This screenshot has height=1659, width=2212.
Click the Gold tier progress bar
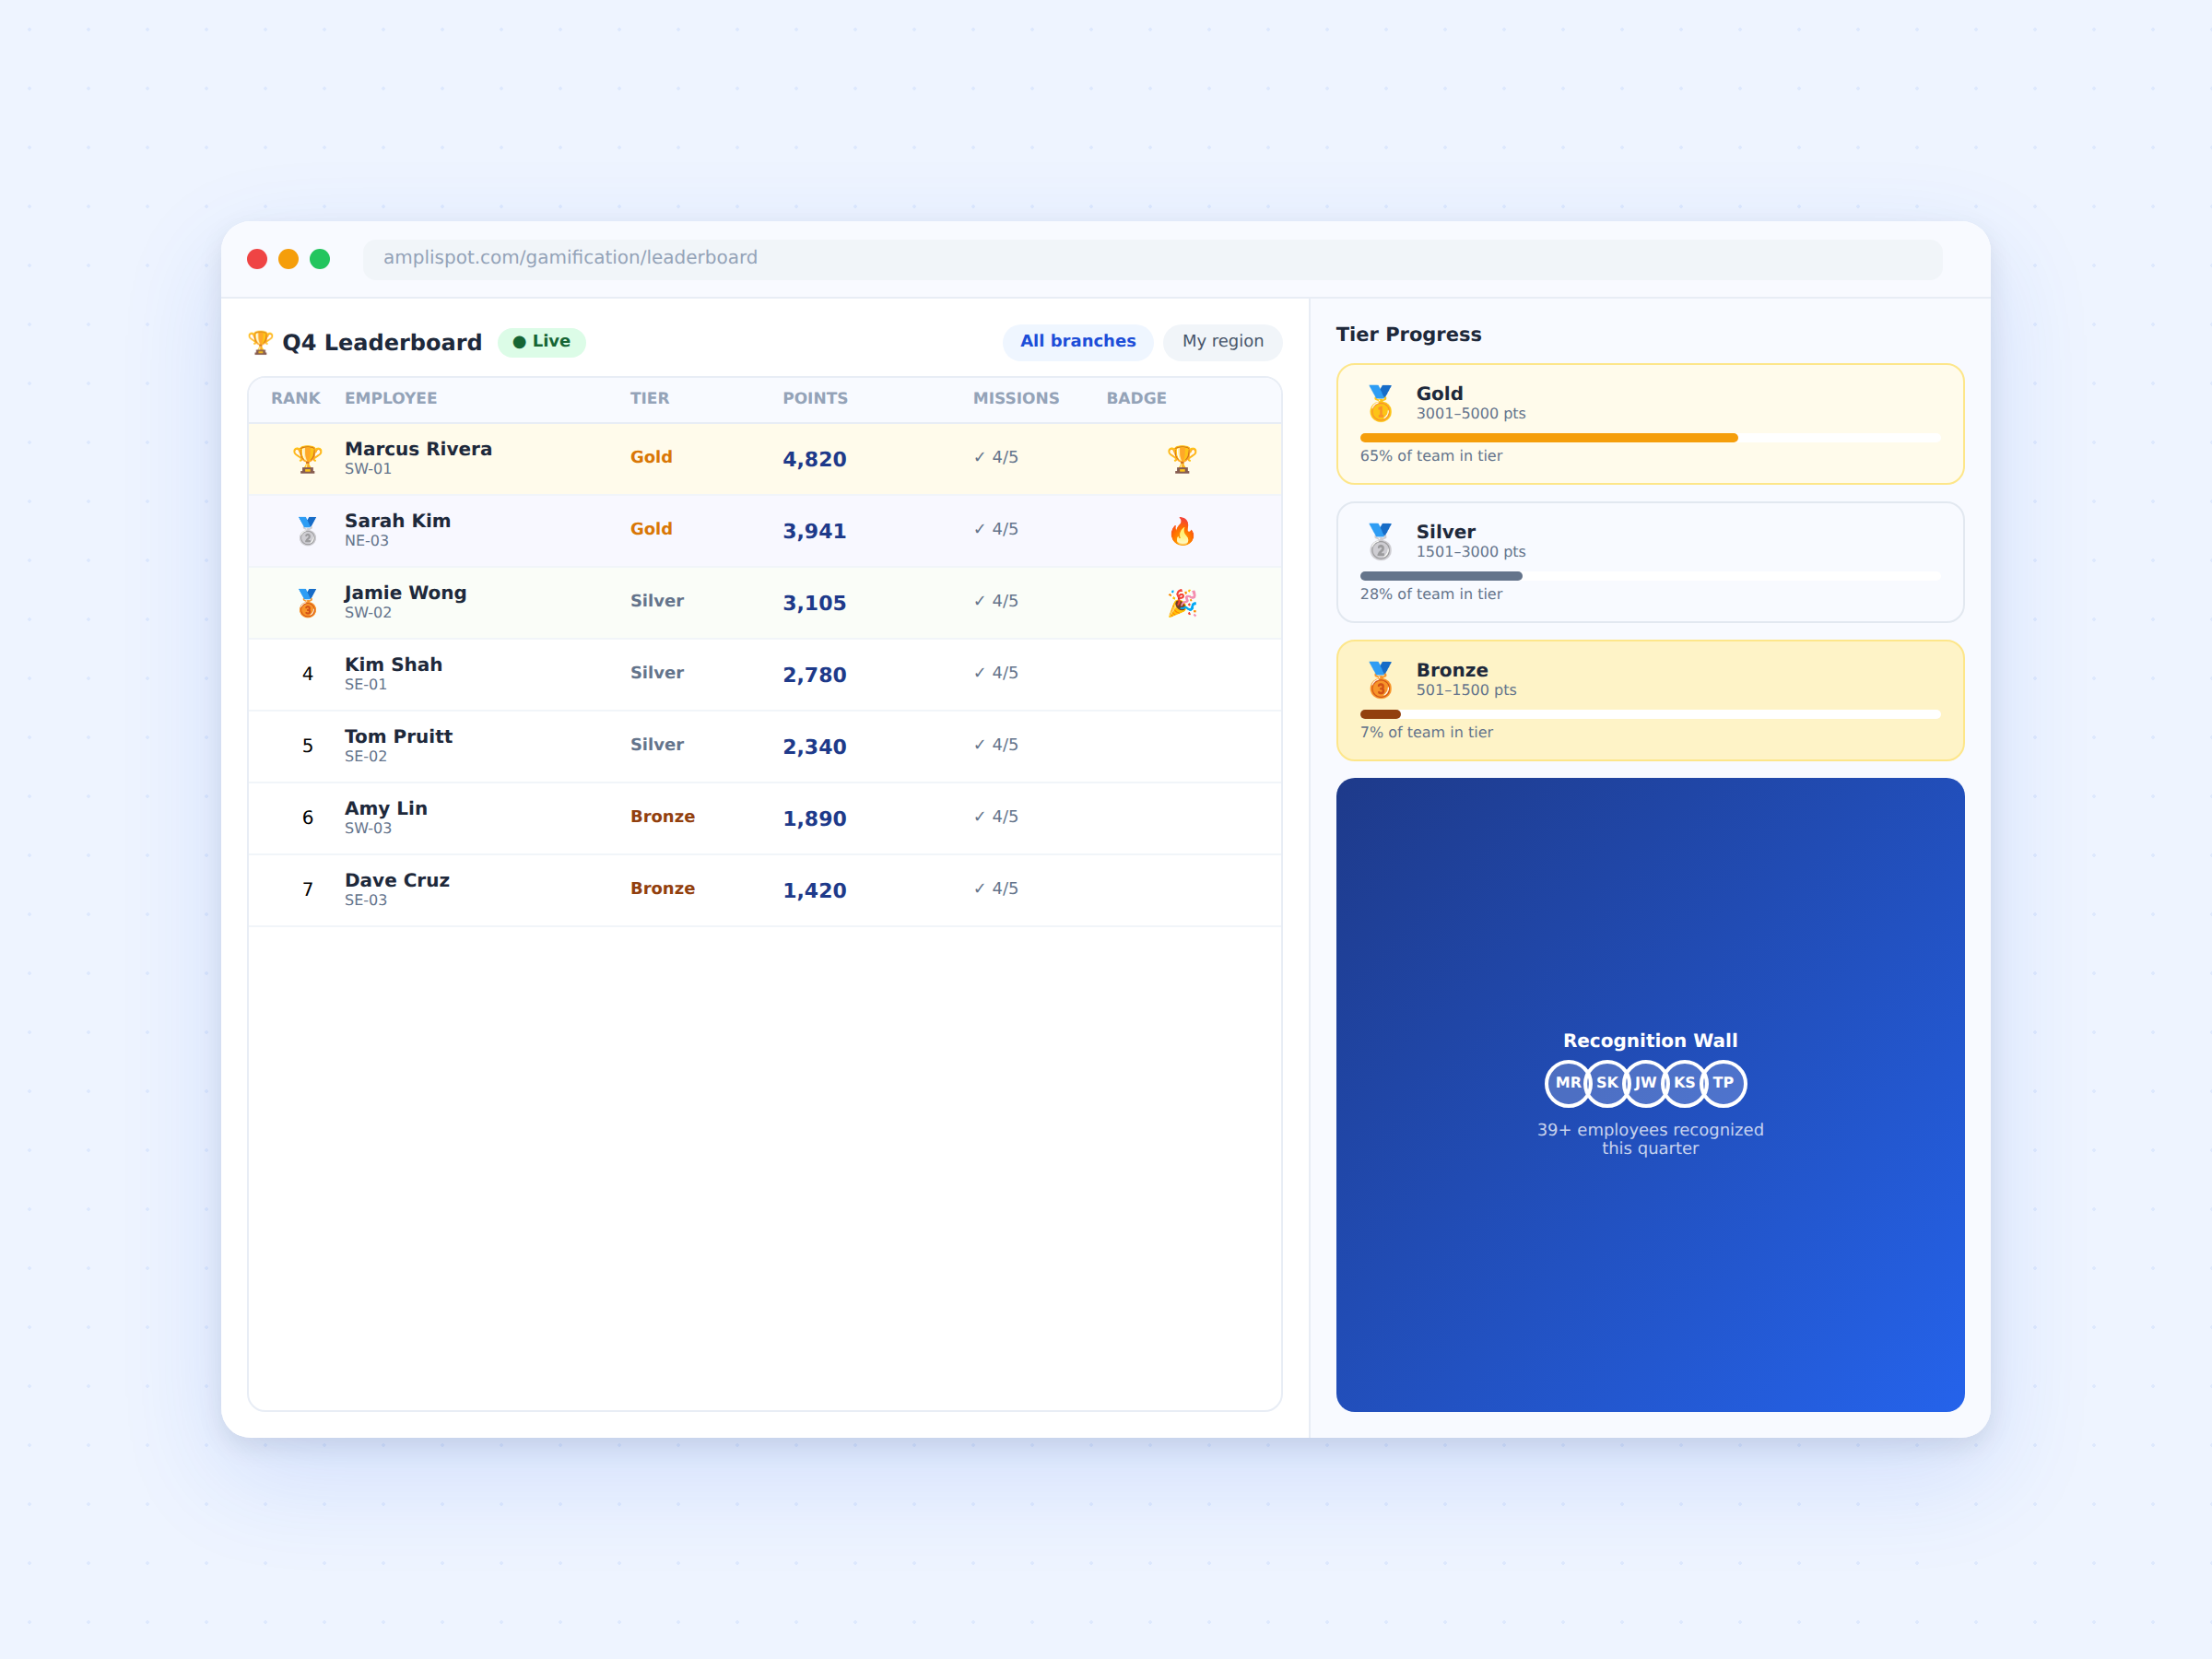(x=1650, y=438)
